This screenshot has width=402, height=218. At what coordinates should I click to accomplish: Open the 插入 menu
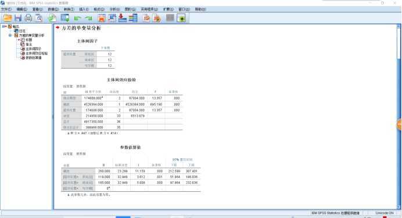tap(84, 9)
